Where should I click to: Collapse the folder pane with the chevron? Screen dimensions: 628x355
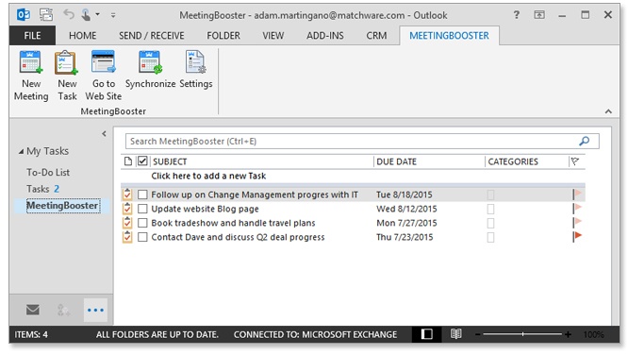(104, 133)
